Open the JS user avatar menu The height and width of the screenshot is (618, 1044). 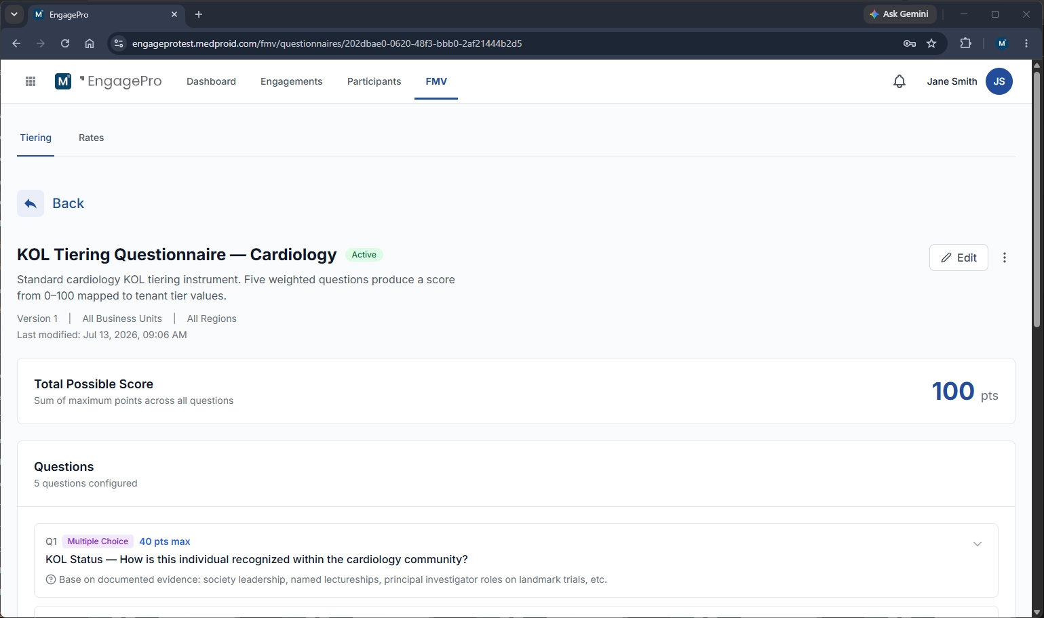coord(999,81)
